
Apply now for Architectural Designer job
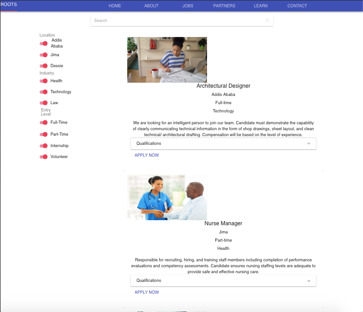(x=147, y=155)
